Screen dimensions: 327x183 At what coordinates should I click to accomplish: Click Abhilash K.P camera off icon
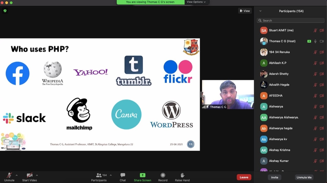coord(322,63)
